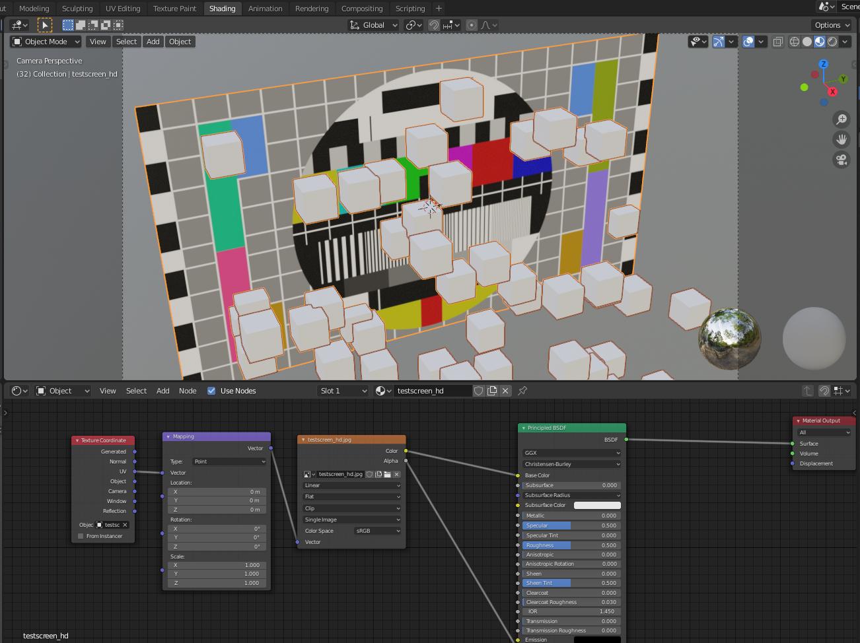860x643 pixels.
Task: Open the Slot 1 dropdown in node editor
Action: pyautogui.click(x=342, y=391)
